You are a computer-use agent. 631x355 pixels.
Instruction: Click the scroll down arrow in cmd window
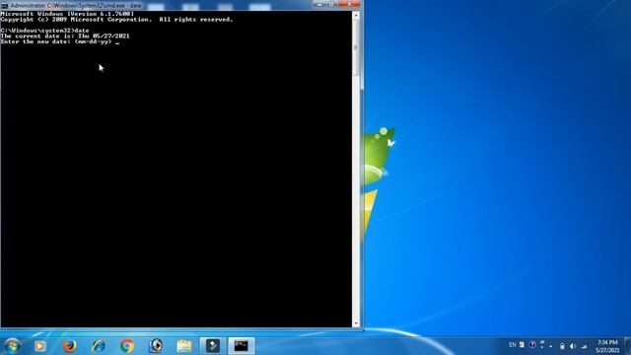pos(356,323)
